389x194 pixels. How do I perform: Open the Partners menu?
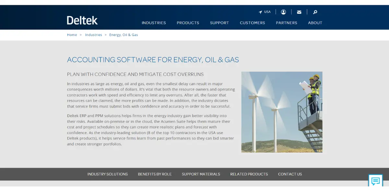[x=287, y=23]
